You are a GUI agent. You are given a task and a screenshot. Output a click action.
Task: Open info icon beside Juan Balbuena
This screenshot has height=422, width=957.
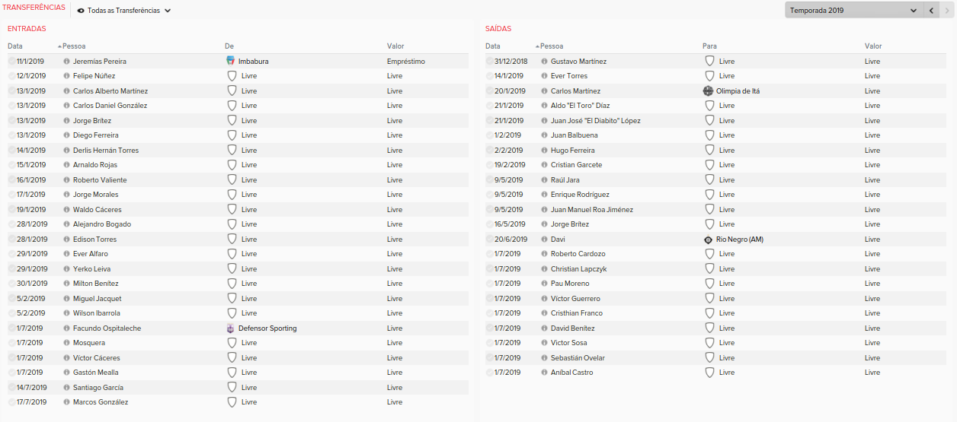point(544,135)
